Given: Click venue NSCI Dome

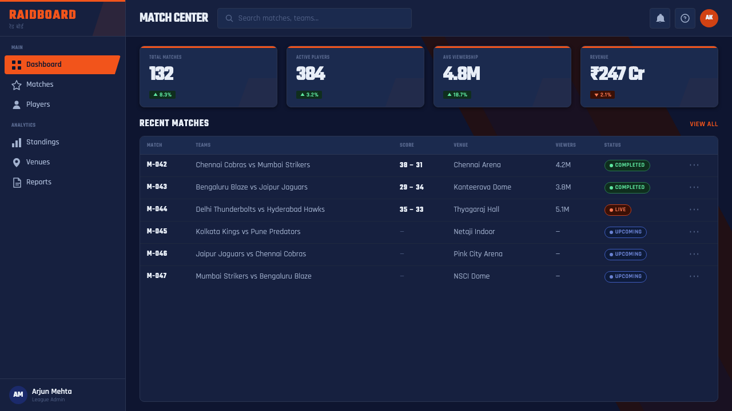Looking at the screenshot, I should point(472,276).
